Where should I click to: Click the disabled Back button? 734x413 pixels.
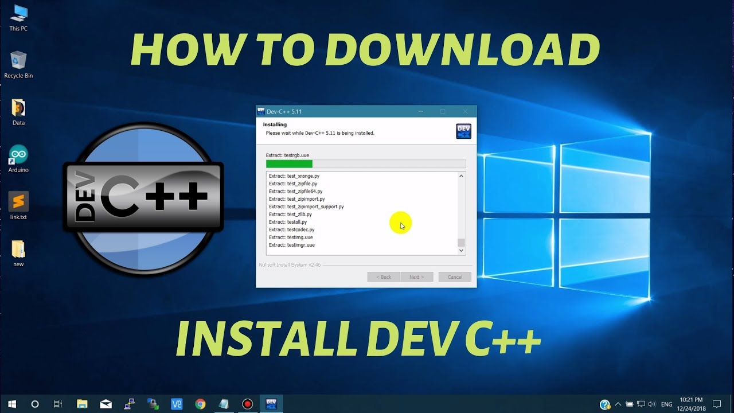[384, 277]
